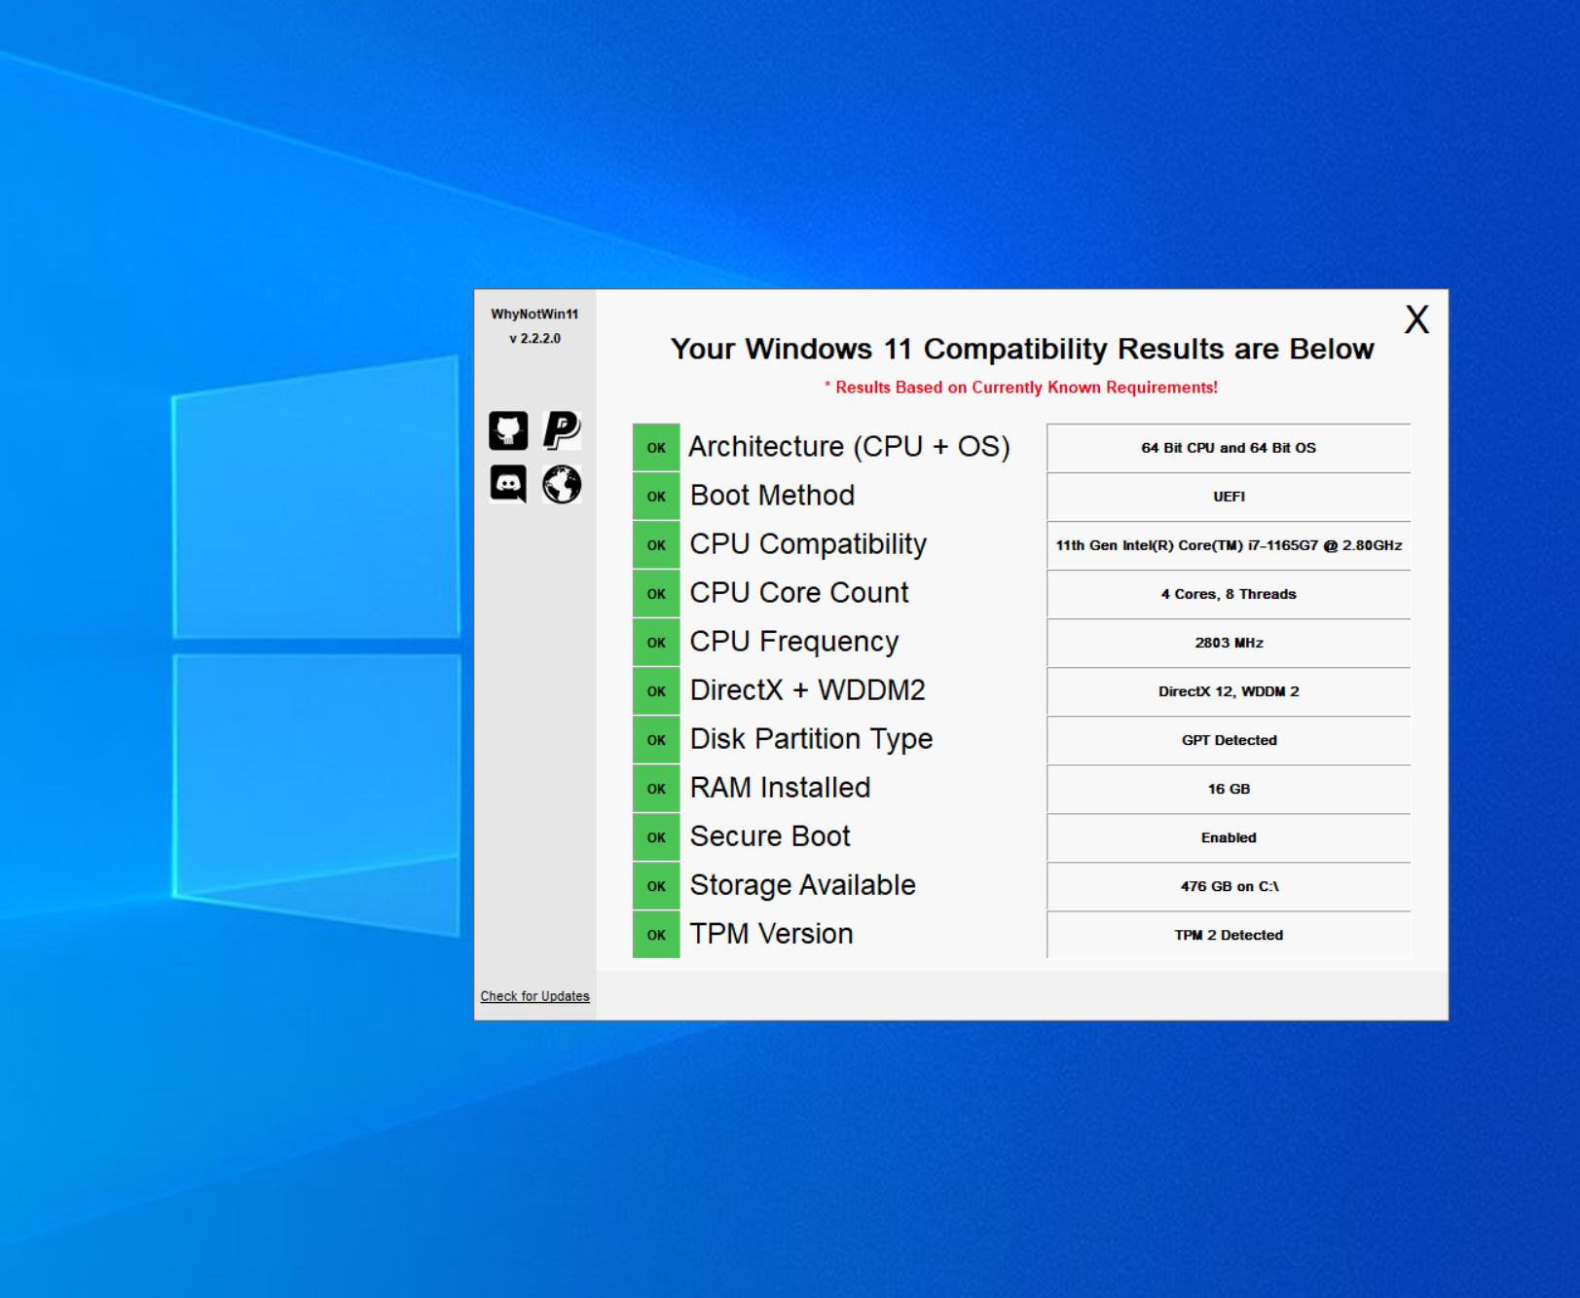Select the 'DirectX + WDDM2' label
The height and width of the screenshot is (1298, 1580).
point(808,690)
